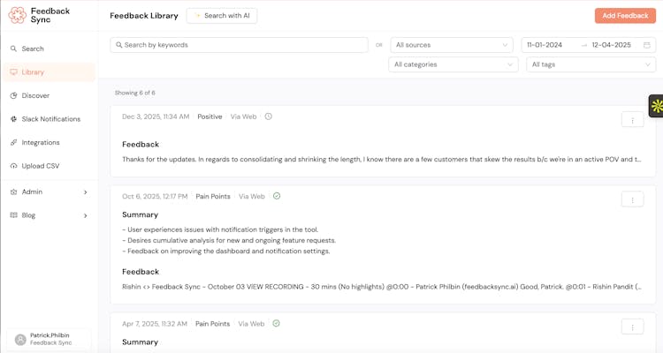The height and width of the screenshot is (353, 663).
Task: Open the calendar icon in date range
Action: coord(647,45)
